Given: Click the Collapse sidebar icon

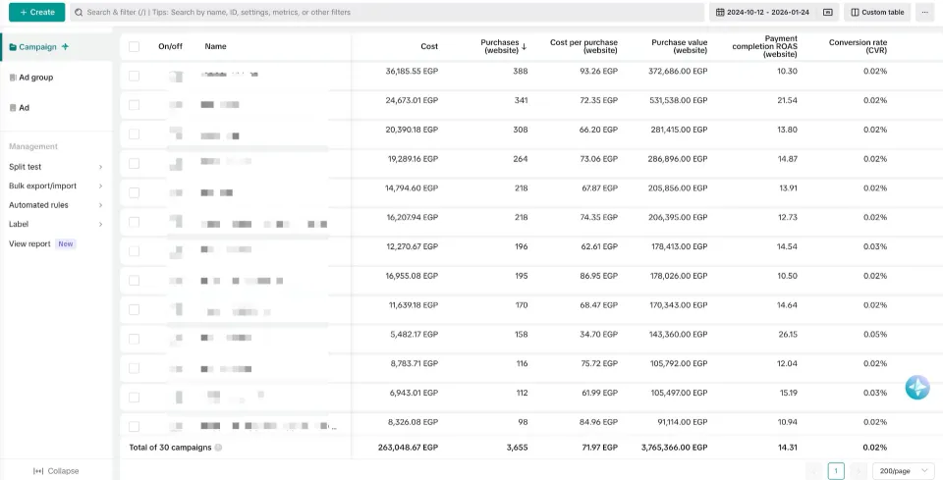Looking at the screenshot, I should (x=37, y=471).
